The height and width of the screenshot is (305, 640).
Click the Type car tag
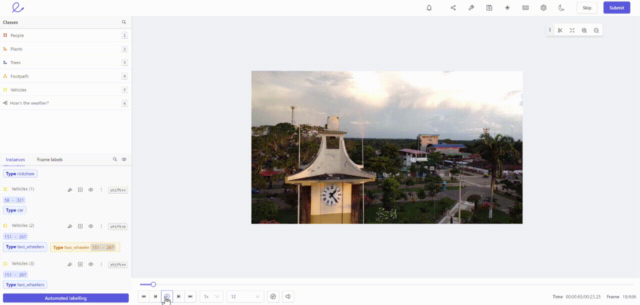(x=14, y=210)
